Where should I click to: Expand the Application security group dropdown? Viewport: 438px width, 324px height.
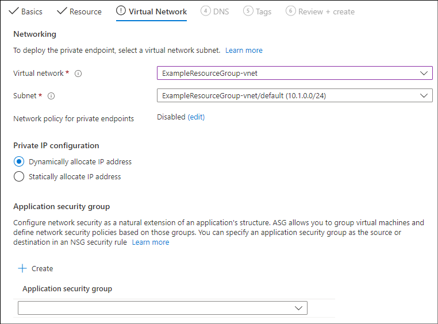click(163, 308)
